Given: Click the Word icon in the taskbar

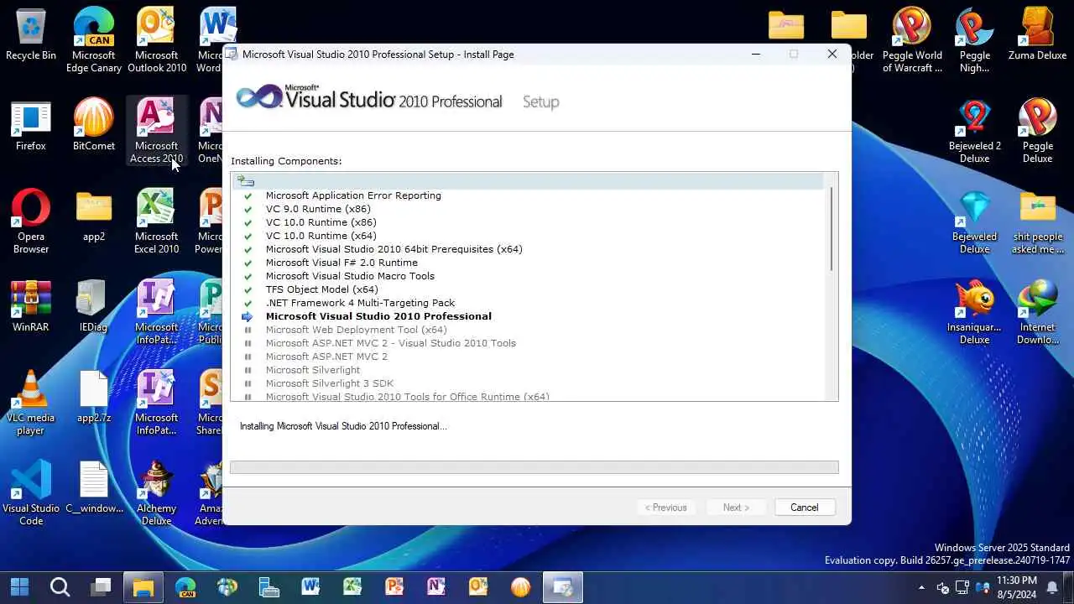Looking at the screenshot, I should tap(310, 586).
